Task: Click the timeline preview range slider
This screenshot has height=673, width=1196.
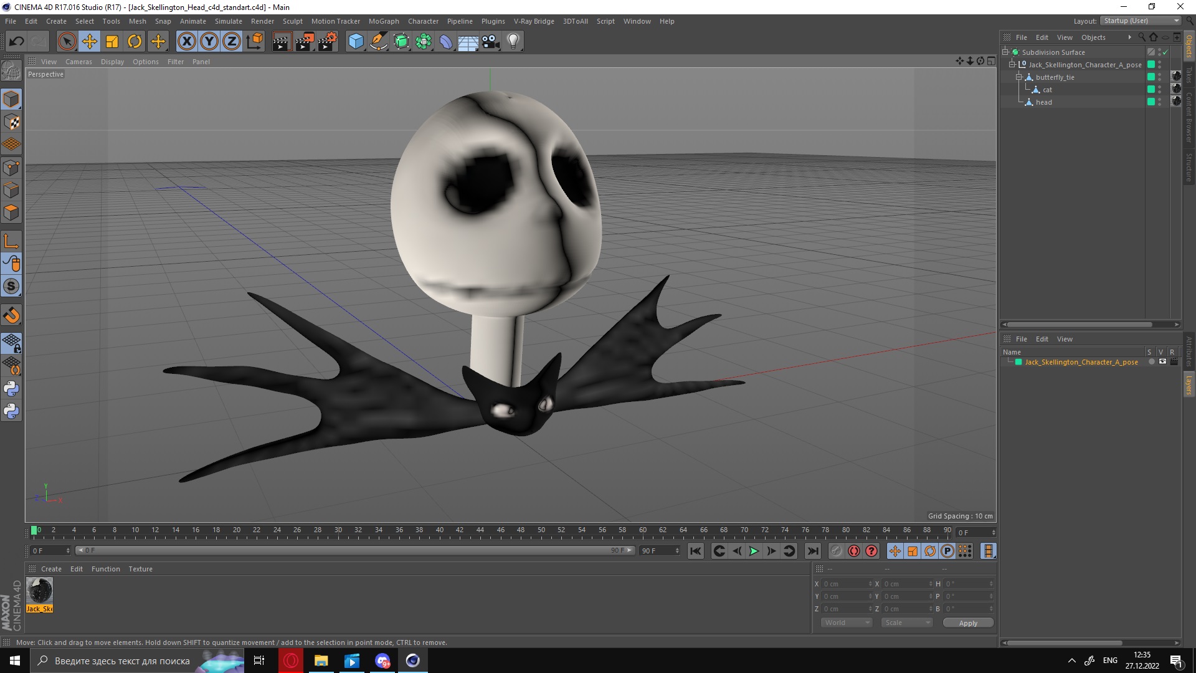Action: [x=354, y=550]
